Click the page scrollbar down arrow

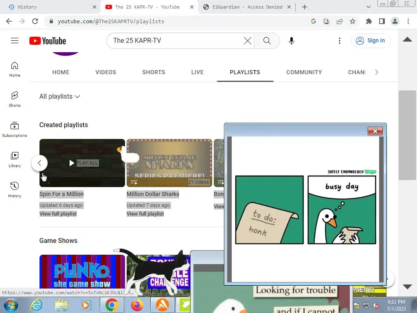click(x=407, y=287)
